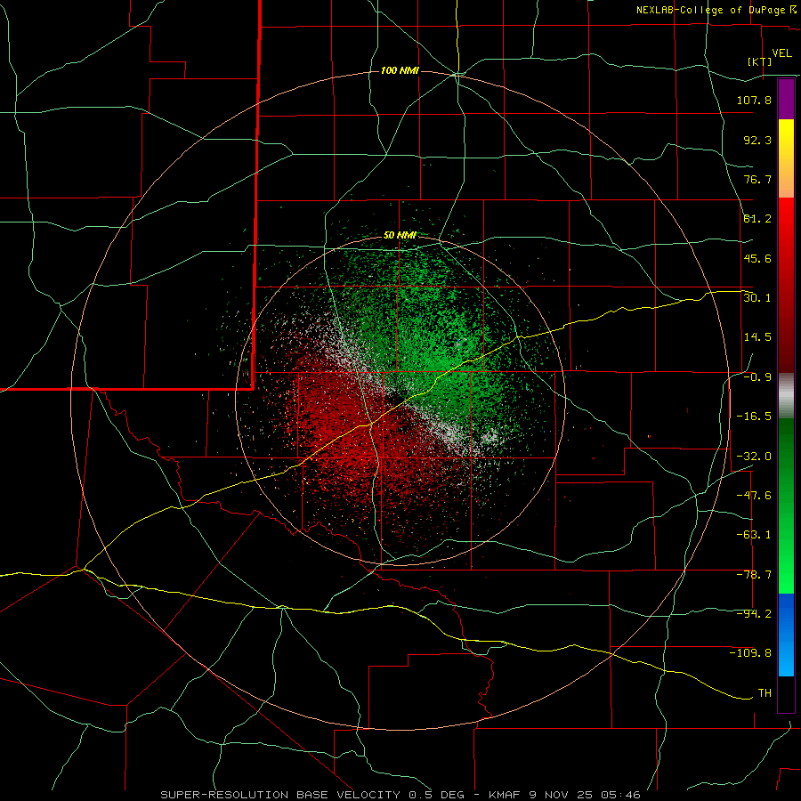Click the VEL label above the color scale
The height and width of the screenshot is (801, 801).
coord(781,53)
